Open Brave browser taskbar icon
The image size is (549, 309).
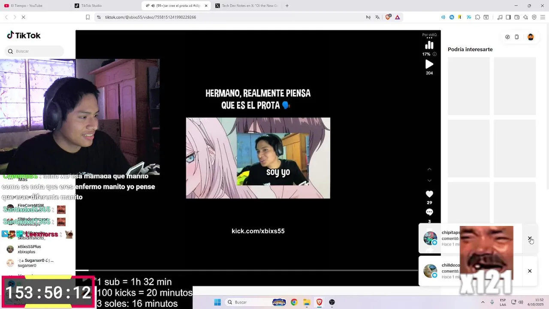[x=319, y=302]
